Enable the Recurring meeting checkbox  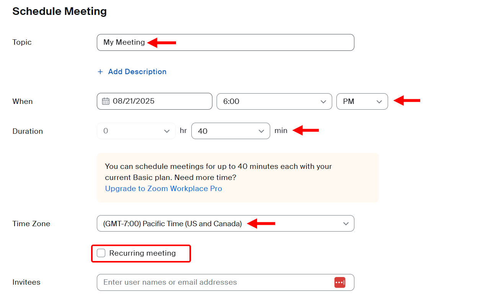tap(101, 253)
